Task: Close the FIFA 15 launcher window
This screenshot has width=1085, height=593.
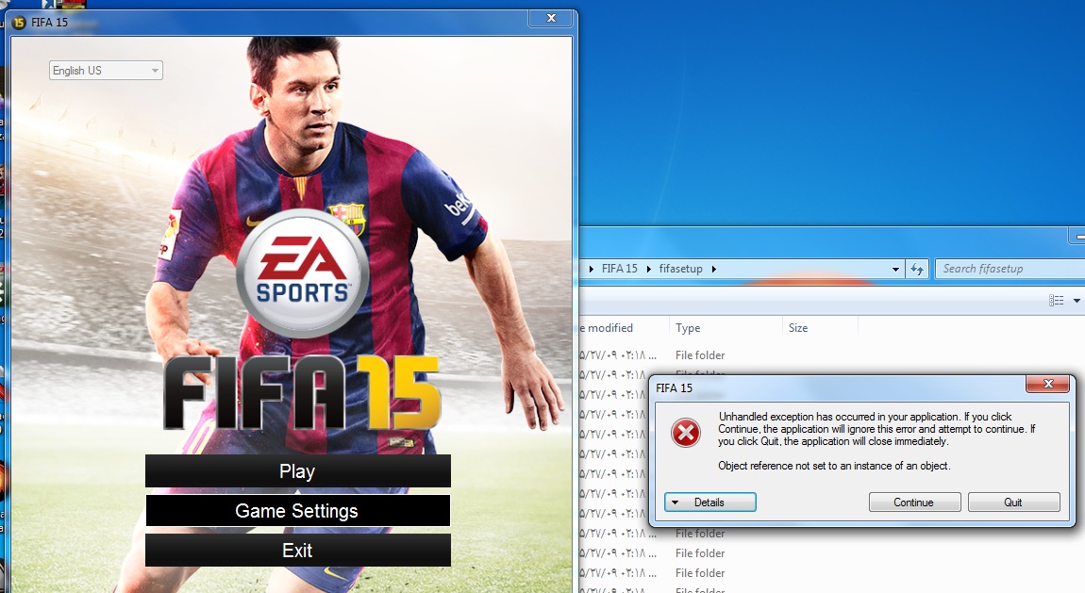Action: [551, 18]
